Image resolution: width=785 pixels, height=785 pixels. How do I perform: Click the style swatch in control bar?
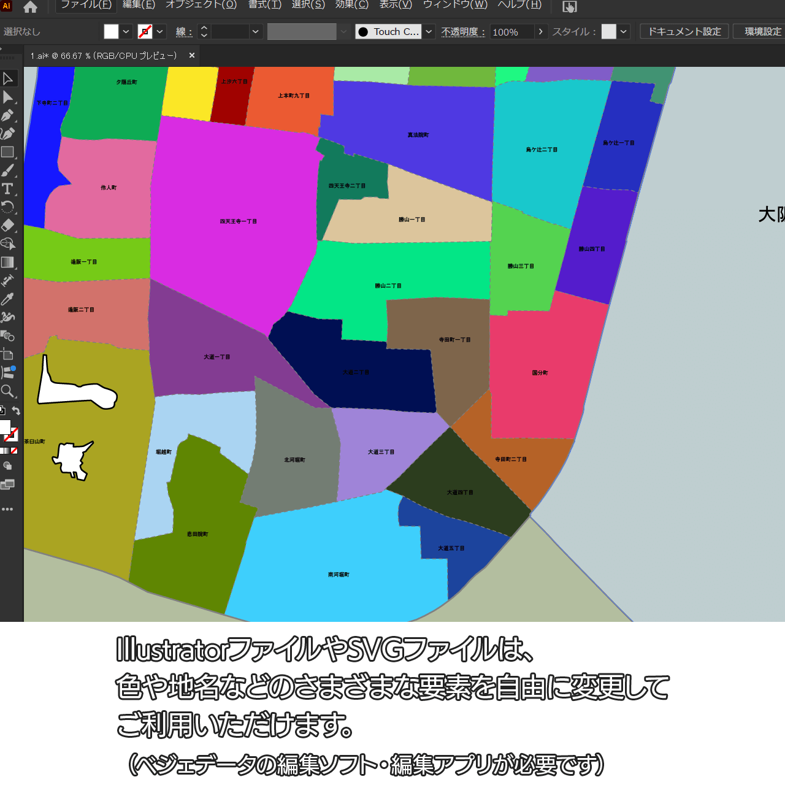click(608, 32)
